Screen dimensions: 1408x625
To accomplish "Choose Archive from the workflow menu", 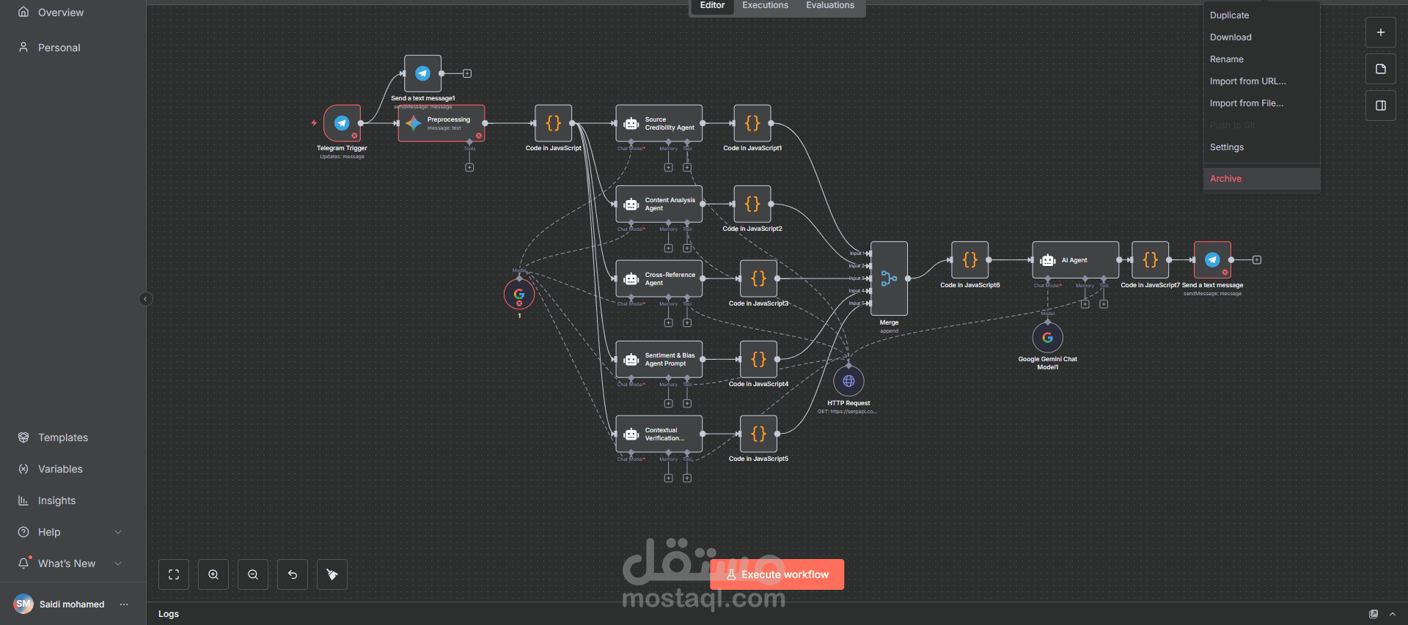I will [1261, 179].
